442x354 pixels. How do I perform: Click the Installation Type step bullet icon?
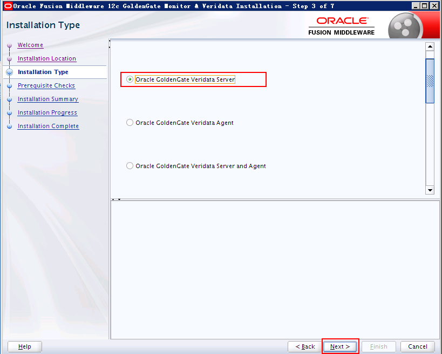[10, 72]
